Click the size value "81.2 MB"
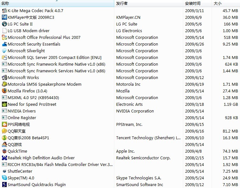240x188 pixels. click(x=230, y=131)
